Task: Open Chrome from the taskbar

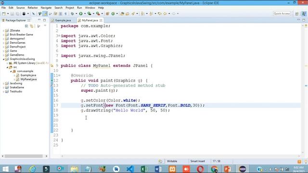Action: pyautogui.click(x=214, y=169)
